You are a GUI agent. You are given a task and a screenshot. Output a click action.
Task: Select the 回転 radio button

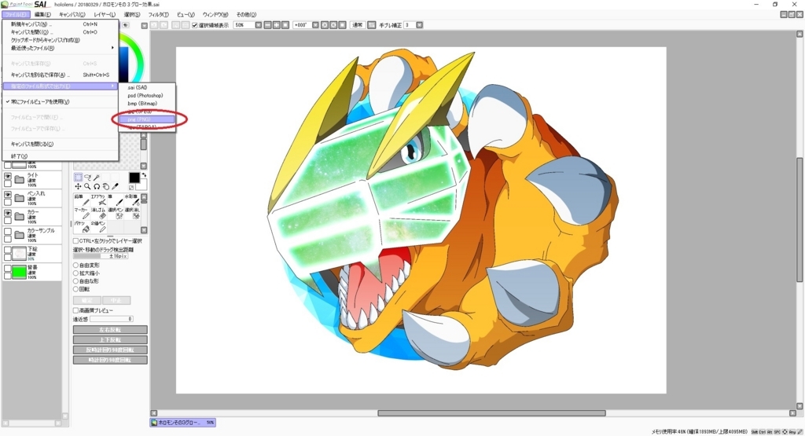coord(75,289)
